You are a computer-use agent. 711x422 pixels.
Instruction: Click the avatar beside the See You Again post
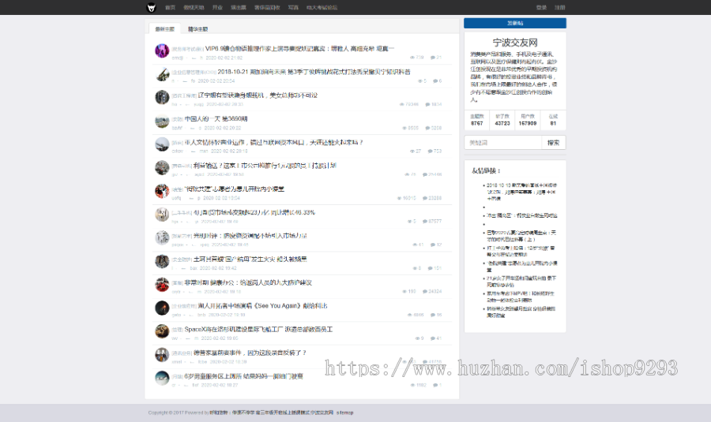click(x=162, y=308)
